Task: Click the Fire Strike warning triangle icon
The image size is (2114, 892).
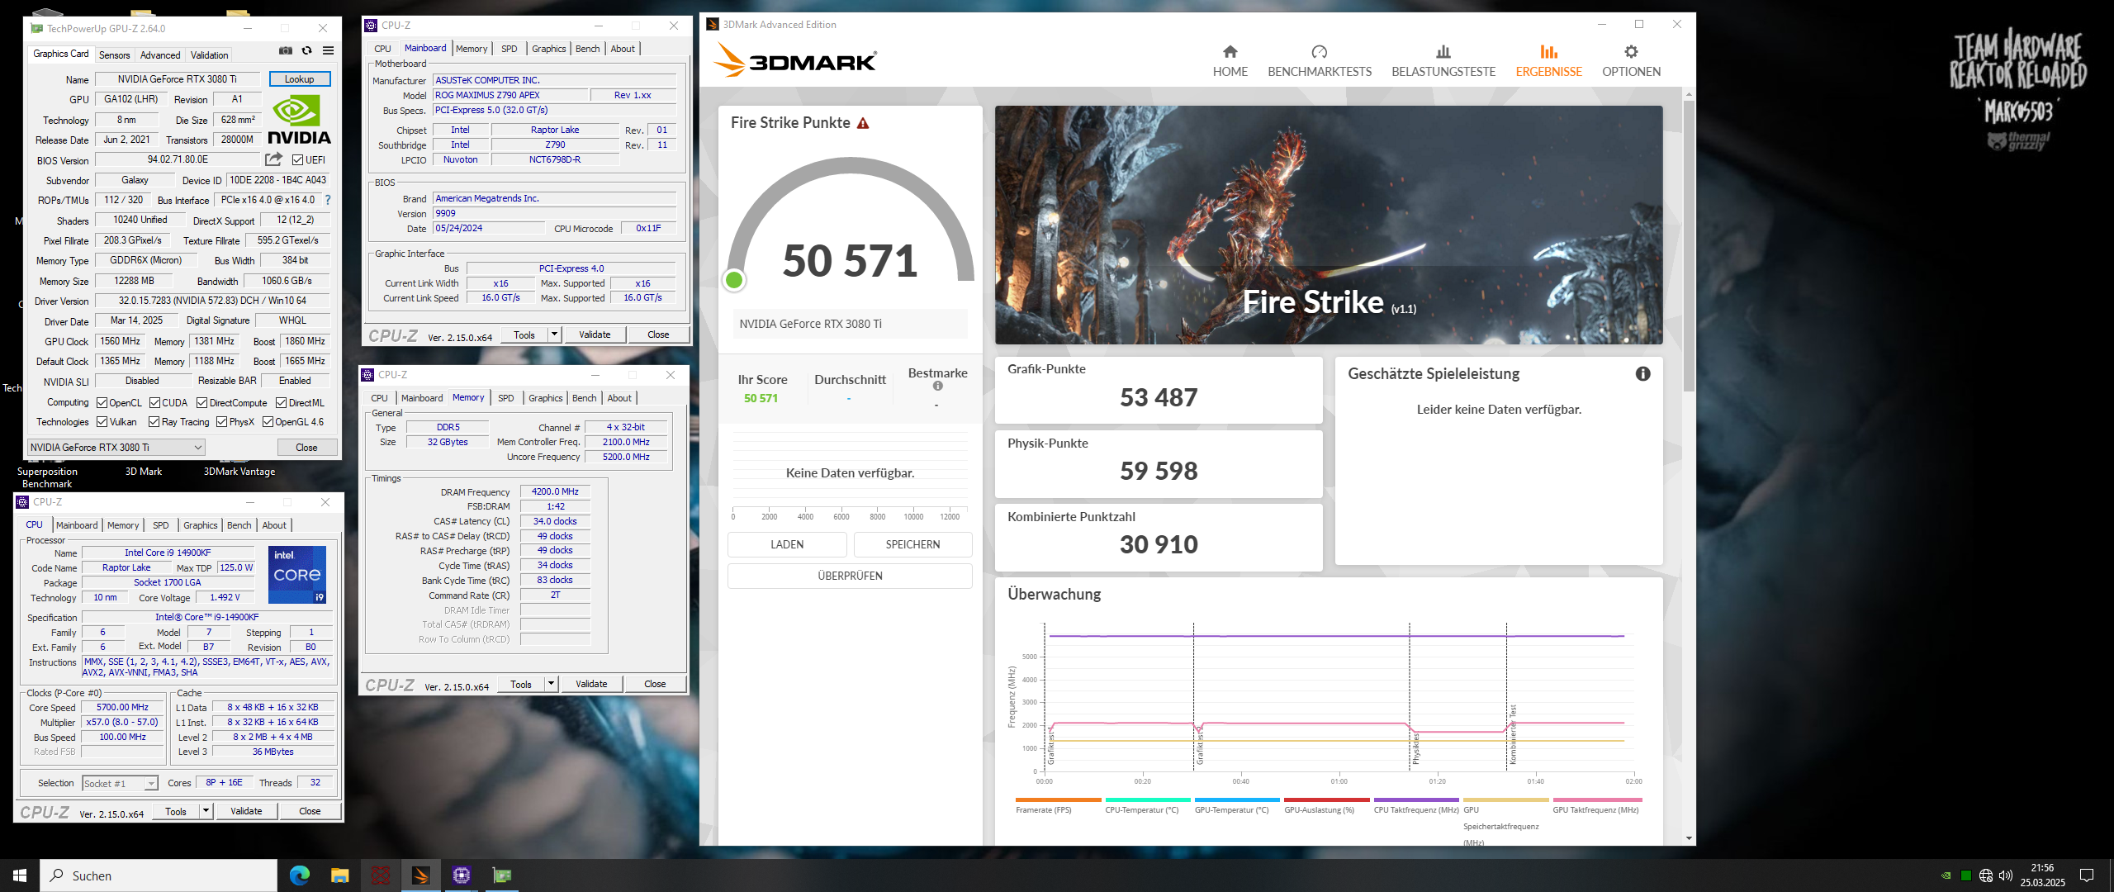Action: coord(863,123)
